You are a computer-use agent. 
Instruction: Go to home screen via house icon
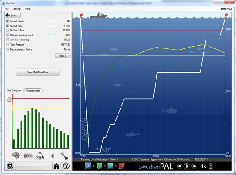(x=56, y=166)
